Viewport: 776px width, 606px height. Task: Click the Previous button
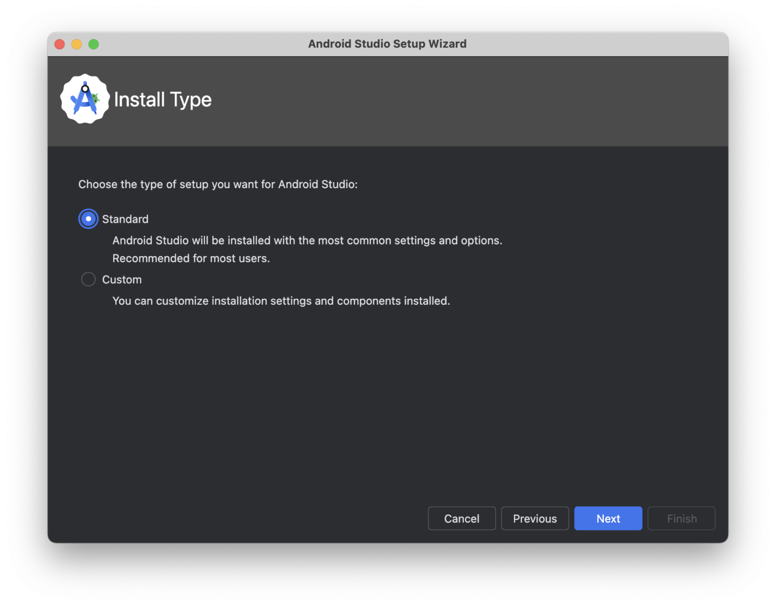(x=535, y=518)
